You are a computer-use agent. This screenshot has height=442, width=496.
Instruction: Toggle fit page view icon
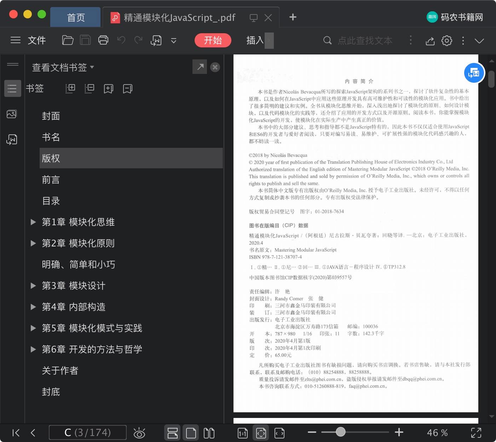261,433
